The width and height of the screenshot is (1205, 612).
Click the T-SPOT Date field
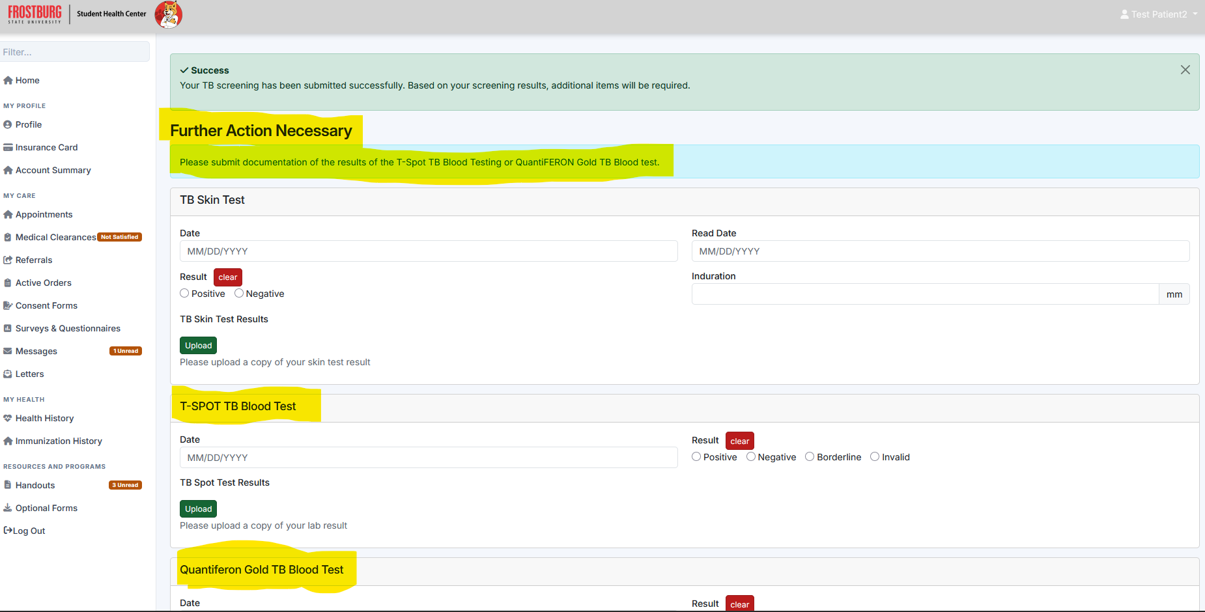429,458
